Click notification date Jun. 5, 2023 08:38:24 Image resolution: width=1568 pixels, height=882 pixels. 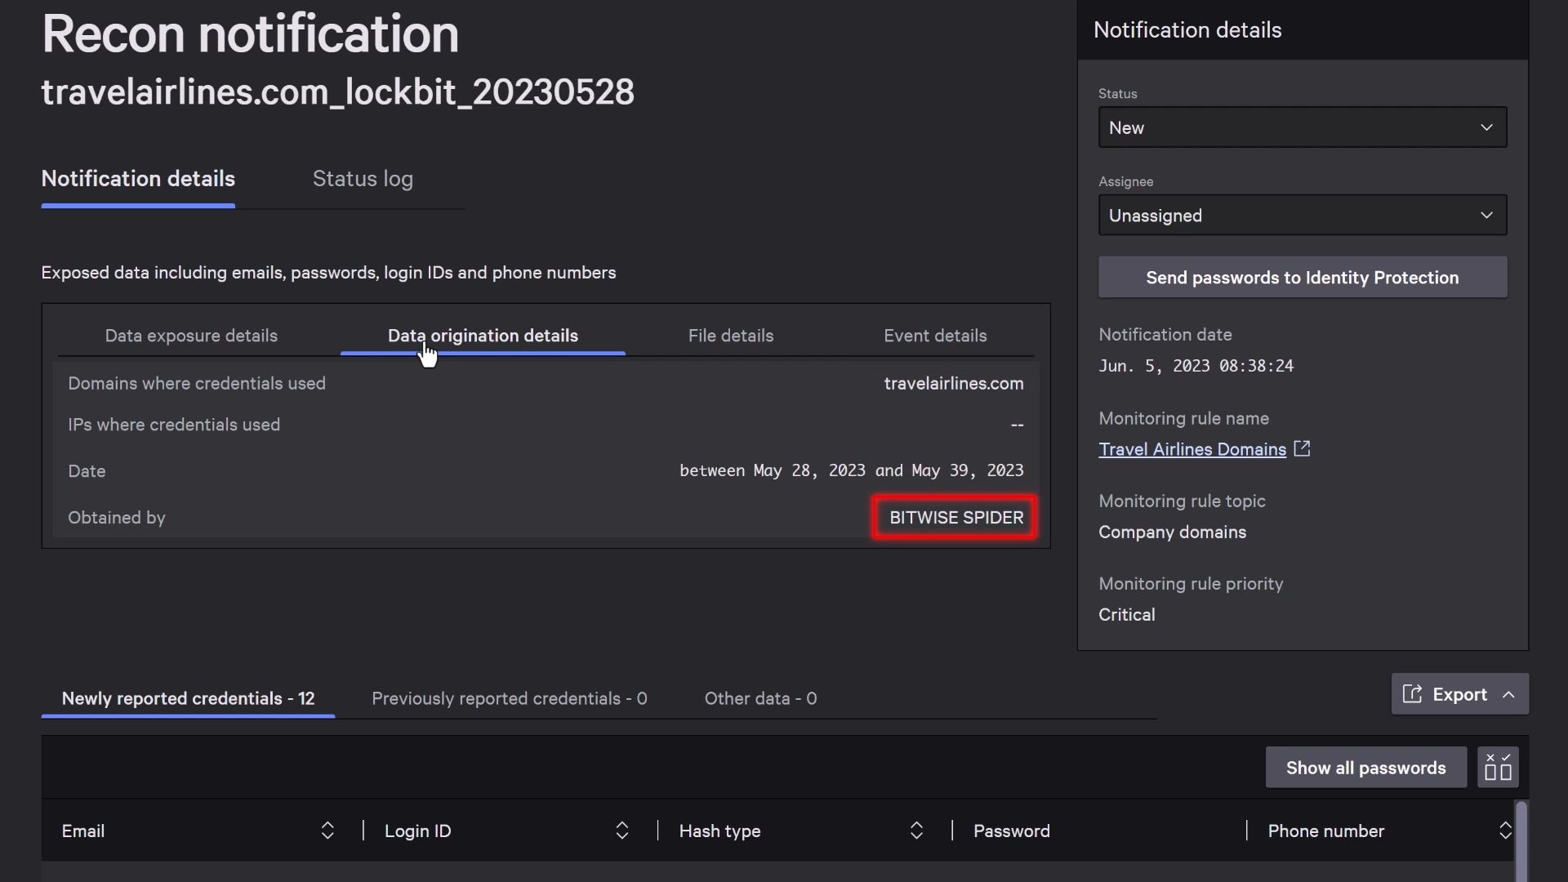1196,366
